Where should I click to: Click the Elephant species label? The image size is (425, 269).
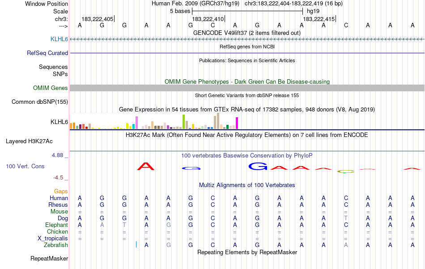click(x=56, y=225)
